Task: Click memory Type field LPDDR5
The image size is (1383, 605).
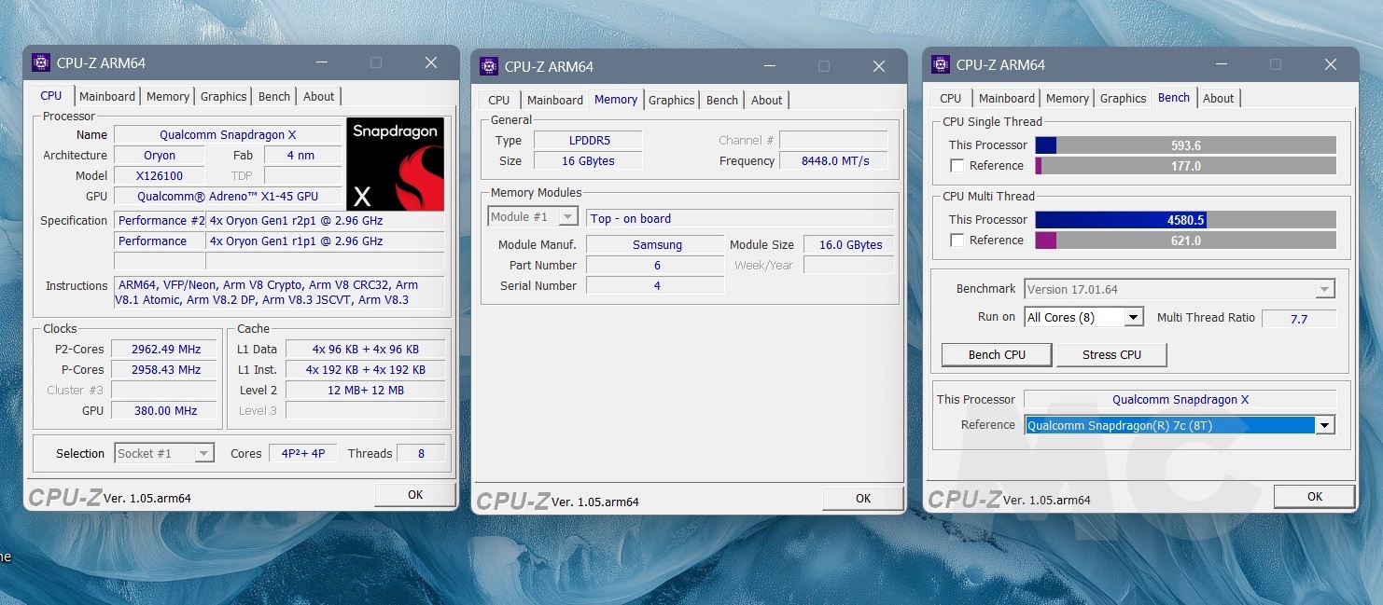Action: pos(589,140)
